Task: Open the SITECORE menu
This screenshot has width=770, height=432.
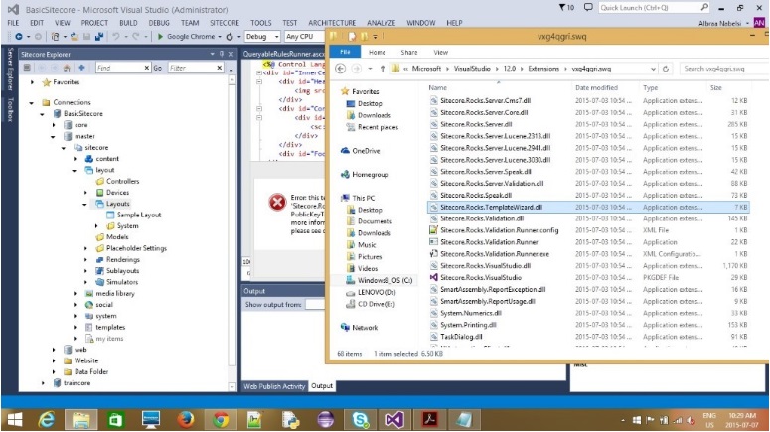Action: 225,23
